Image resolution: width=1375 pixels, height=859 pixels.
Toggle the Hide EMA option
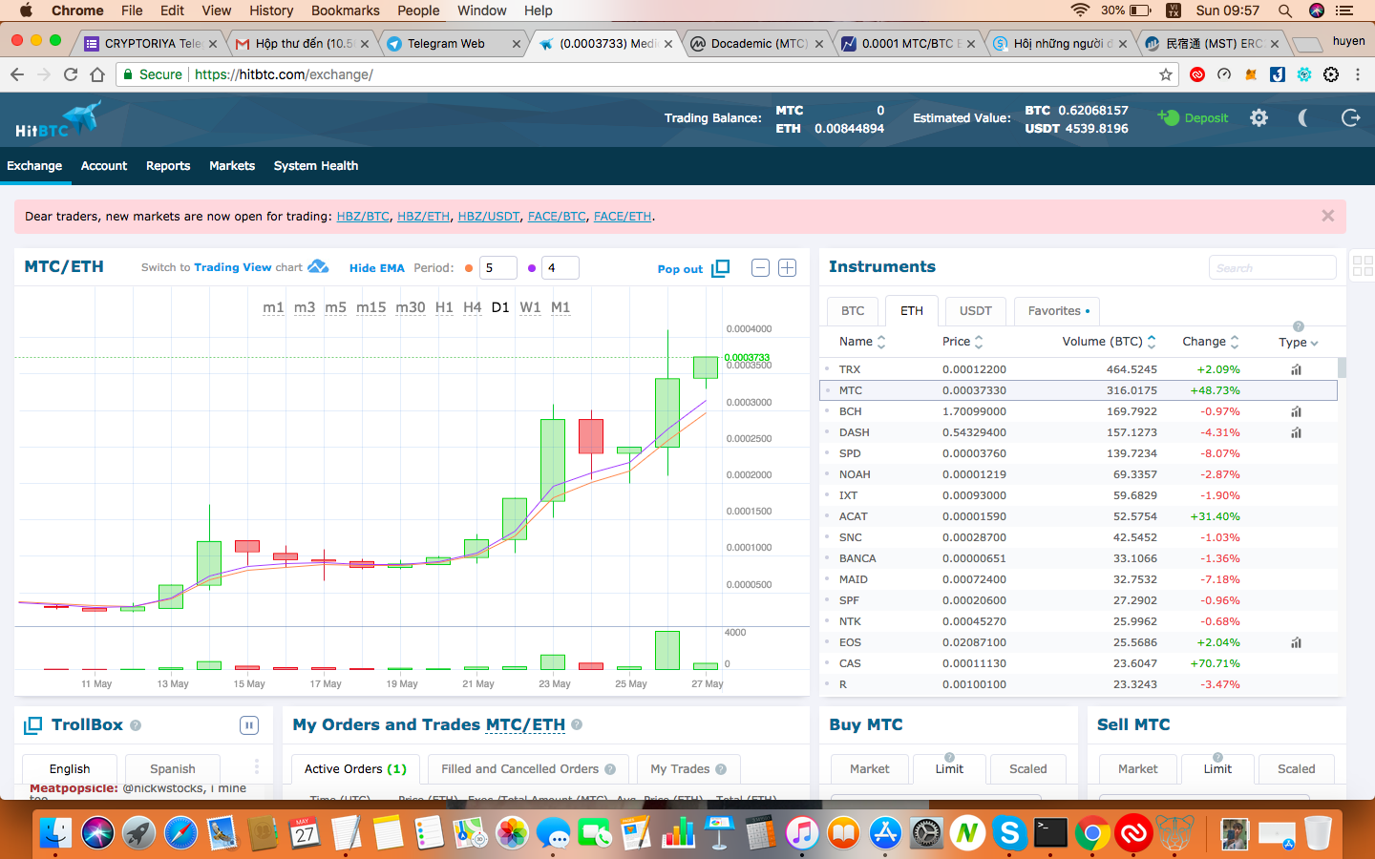377,268
